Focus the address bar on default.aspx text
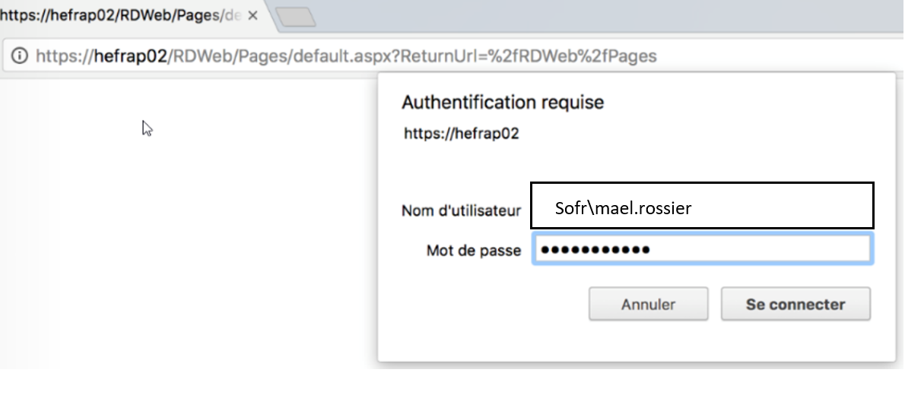 [346, 56]
